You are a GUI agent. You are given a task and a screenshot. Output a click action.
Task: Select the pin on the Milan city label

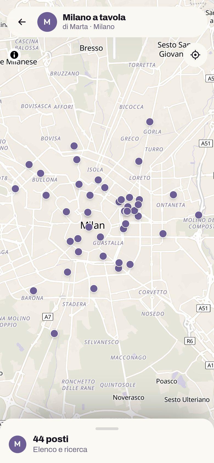(x=89, y=227)
